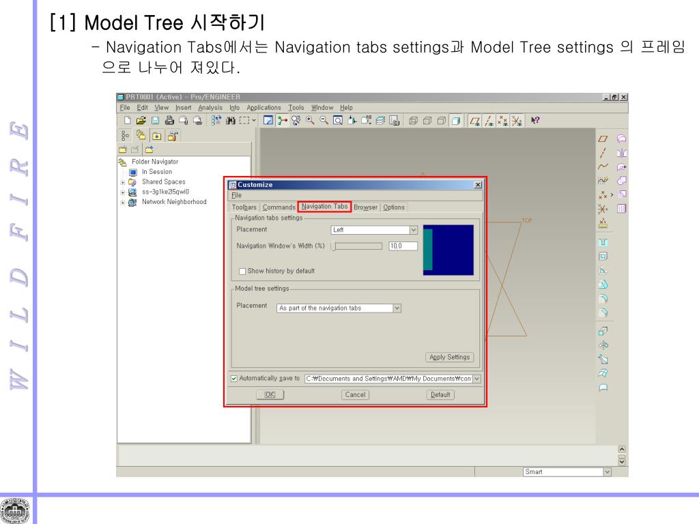Image resolution: width=699 pixels, height=524 pixels.
Task: Toggle the datum planes display icon
Action: point(474,121)
